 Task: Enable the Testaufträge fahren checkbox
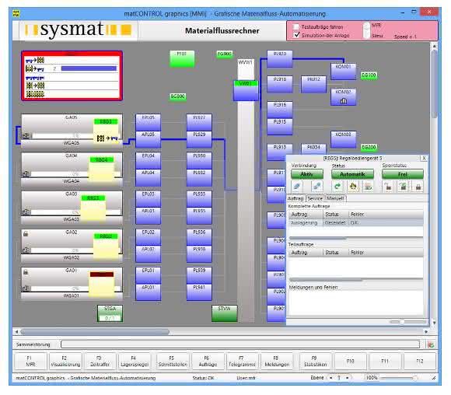[296, 26]
